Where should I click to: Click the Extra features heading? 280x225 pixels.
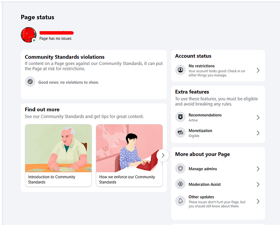pos(192,92)
